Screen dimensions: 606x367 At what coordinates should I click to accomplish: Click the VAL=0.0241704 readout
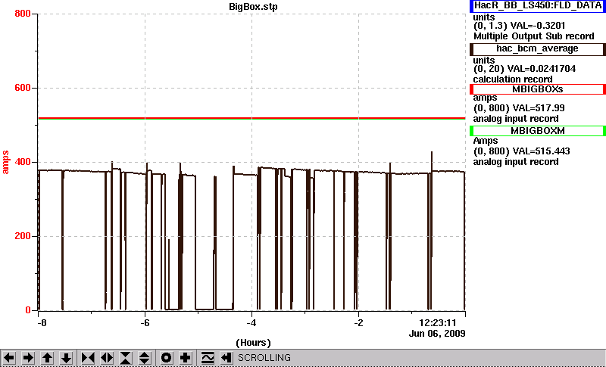click(x=543, y=69)
